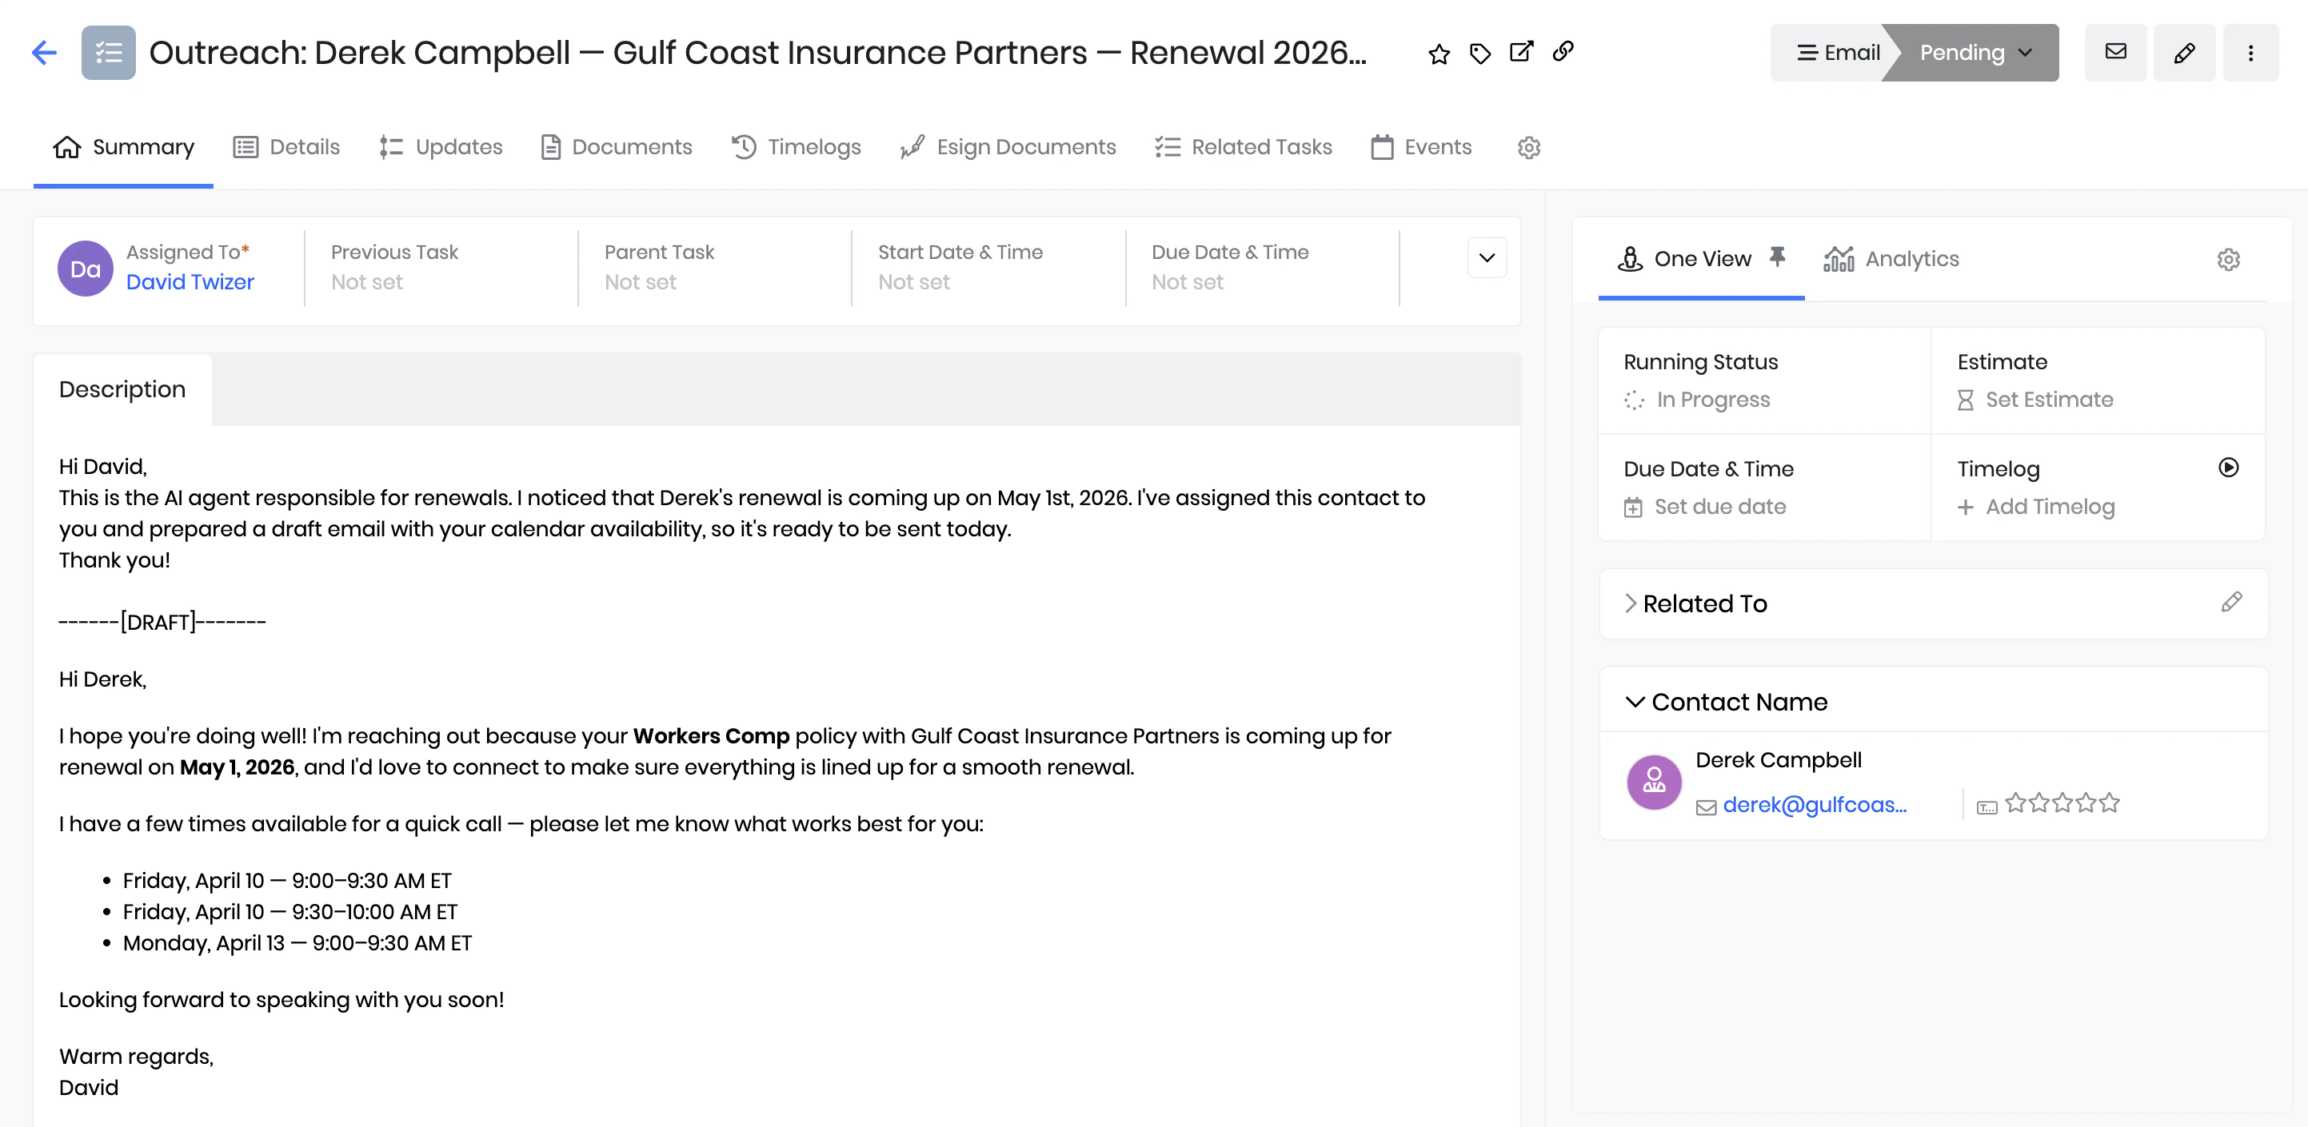Click Add Timelog
This screenshot has width=2308, height=1127.
tap(2050, 507)
